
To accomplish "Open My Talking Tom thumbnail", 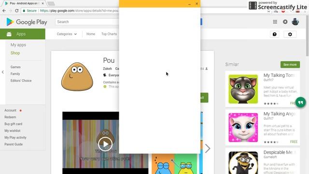I will pyautogui.click(x=243, y=89).
